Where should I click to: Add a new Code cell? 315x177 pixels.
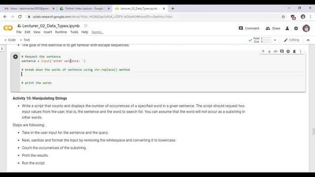click(10, 40)
